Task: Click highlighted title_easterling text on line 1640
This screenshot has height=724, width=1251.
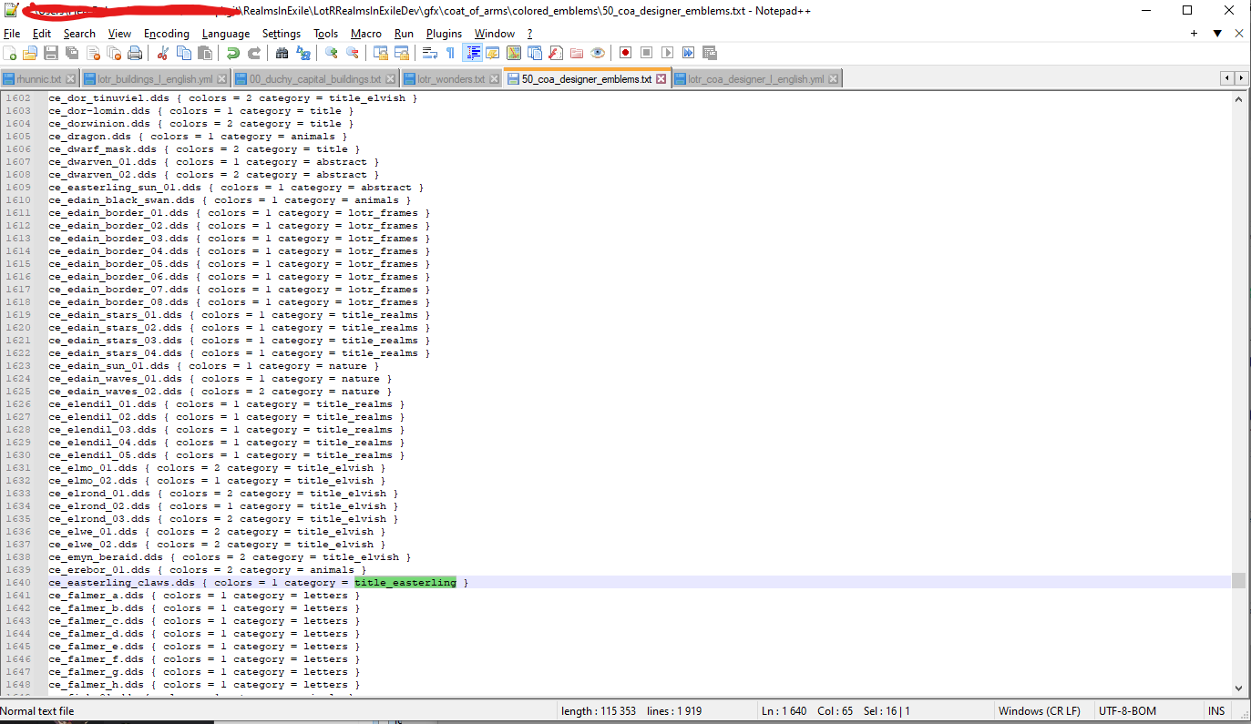Action: pyautogui.click(x=405, y=583)
